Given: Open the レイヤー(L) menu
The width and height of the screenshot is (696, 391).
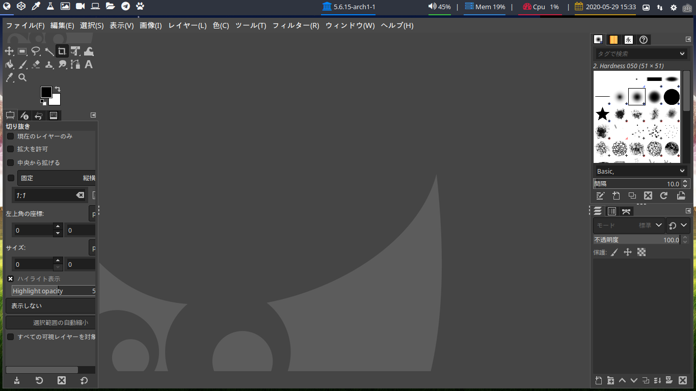Looking at the screenshot, I should [188, 25].
